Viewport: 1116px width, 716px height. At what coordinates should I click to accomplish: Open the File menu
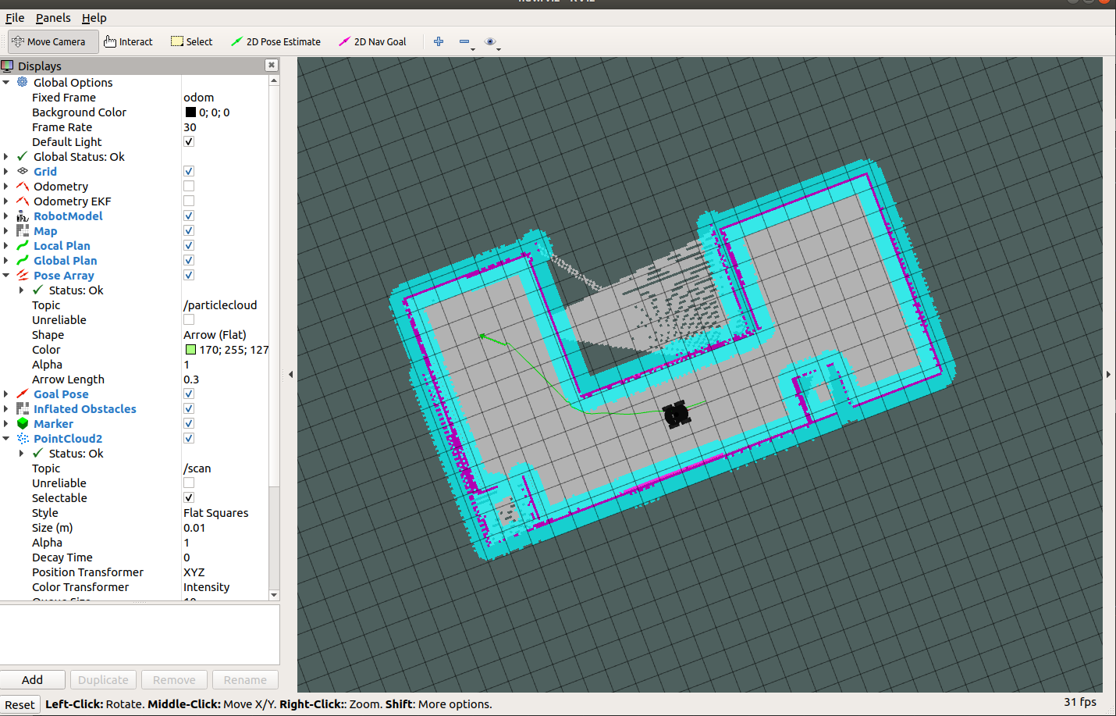[15, 18]
